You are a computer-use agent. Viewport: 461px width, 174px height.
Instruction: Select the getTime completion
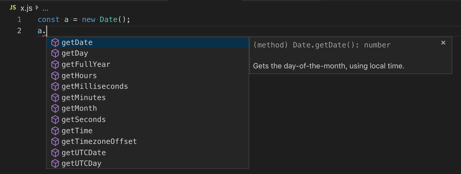[148, 131]
